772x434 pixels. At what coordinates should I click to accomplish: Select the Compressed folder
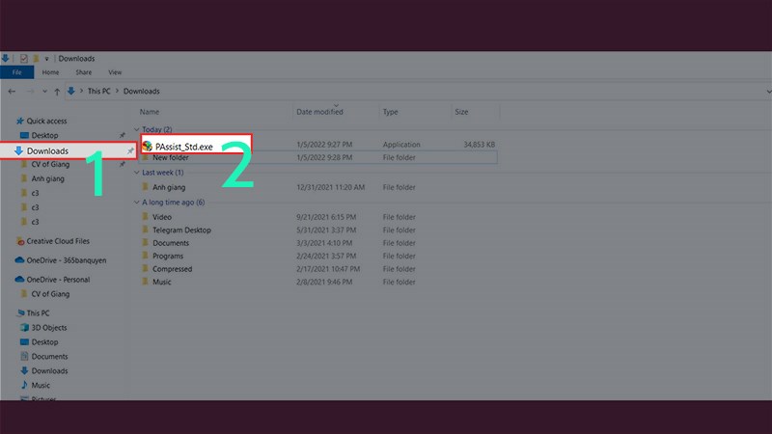click(173, 269)
